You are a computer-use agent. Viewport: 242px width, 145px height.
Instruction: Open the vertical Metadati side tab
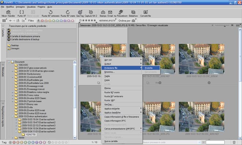pyautogui.click(x=3, y=72)
